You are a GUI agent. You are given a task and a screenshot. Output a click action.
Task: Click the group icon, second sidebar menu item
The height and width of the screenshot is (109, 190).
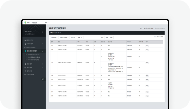(26, 44)
